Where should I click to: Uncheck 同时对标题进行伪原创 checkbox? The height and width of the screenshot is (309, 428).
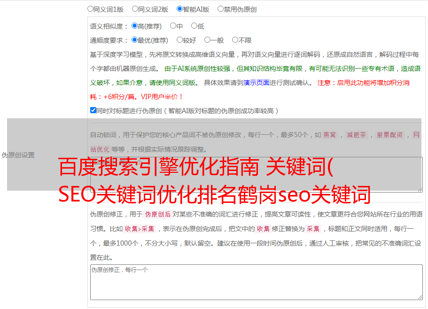pyautogui.click(x=93, y=110)
